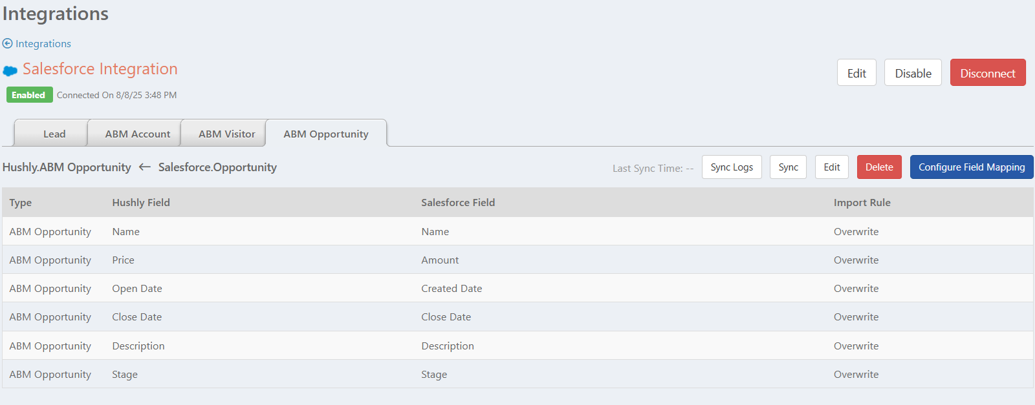Go back via the Integrations link
Image resolution: width=1035 pixels, height=405 pixels.
click(x=43, y=43)
